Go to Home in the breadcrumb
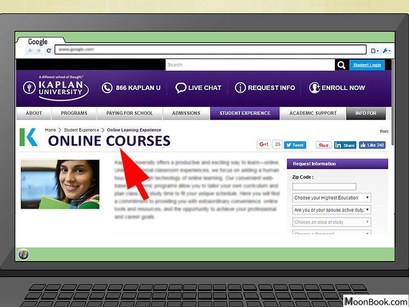409x307 pixels. pyautogui.click(x=51, y=130)
